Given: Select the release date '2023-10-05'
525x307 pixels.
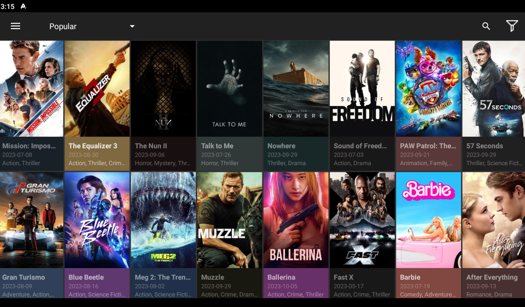Looking at the screenshot, I should (282, 286).
